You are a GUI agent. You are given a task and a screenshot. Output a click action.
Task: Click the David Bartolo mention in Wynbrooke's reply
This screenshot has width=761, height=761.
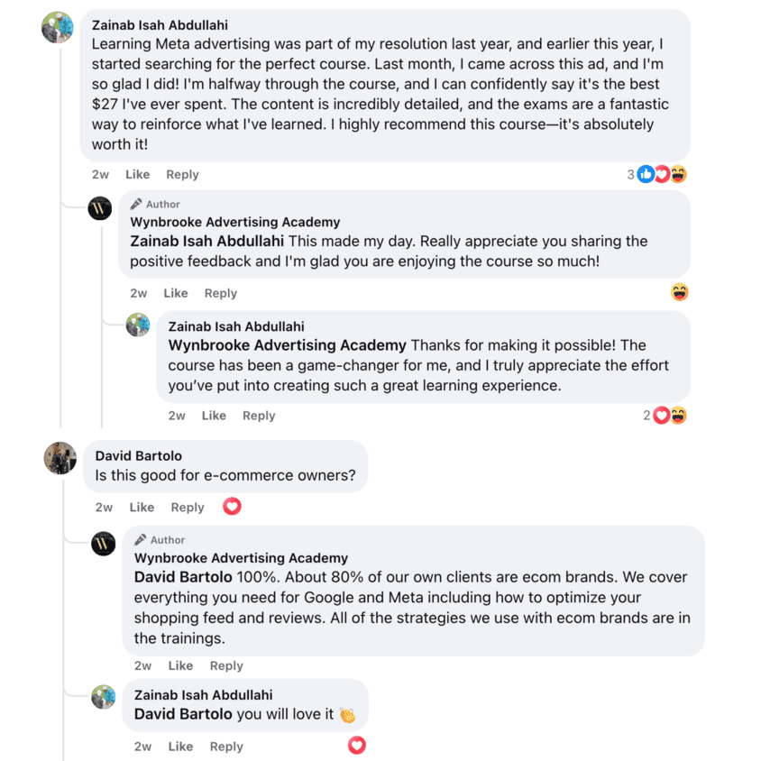(183, 577)
